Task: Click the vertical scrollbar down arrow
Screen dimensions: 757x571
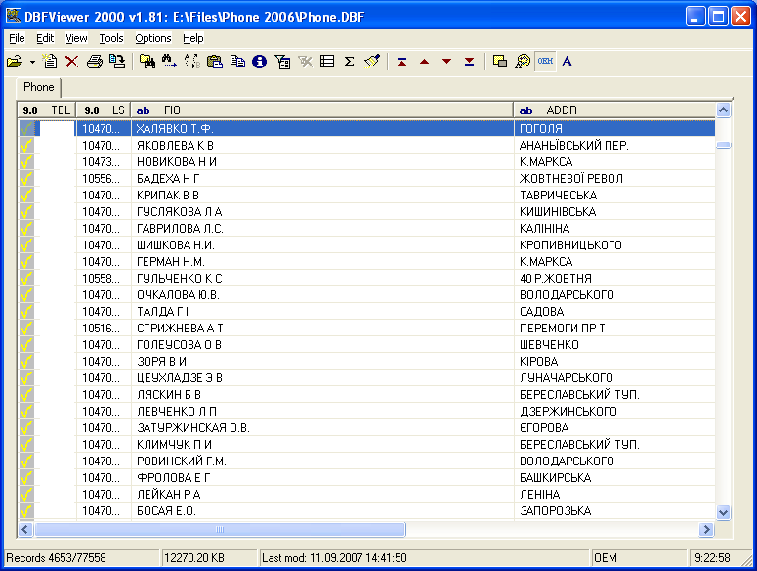Action: point(723,512)
